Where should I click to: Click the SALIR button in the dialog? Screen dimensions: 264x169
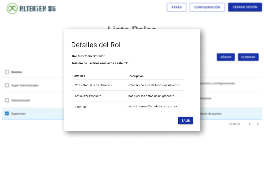coord(186,120)
